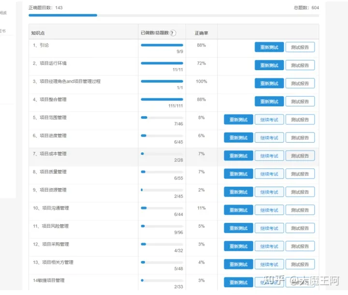Viewport: 348px width, 295px height.
Task: Restart test for 项目风险管理
Action: pos(238,228)
